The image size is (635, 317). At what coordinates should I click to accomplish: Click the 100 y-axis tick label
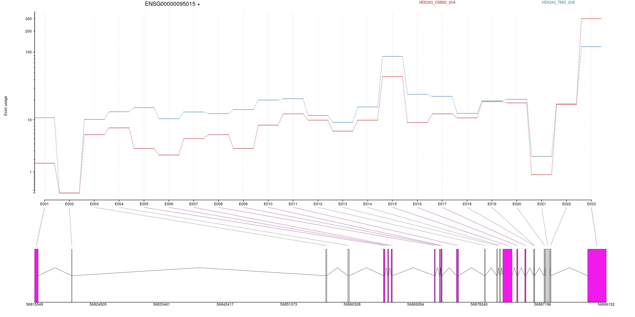click(x=29, y=52)
